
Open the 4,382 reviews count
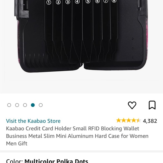click(x=150, y=121)
